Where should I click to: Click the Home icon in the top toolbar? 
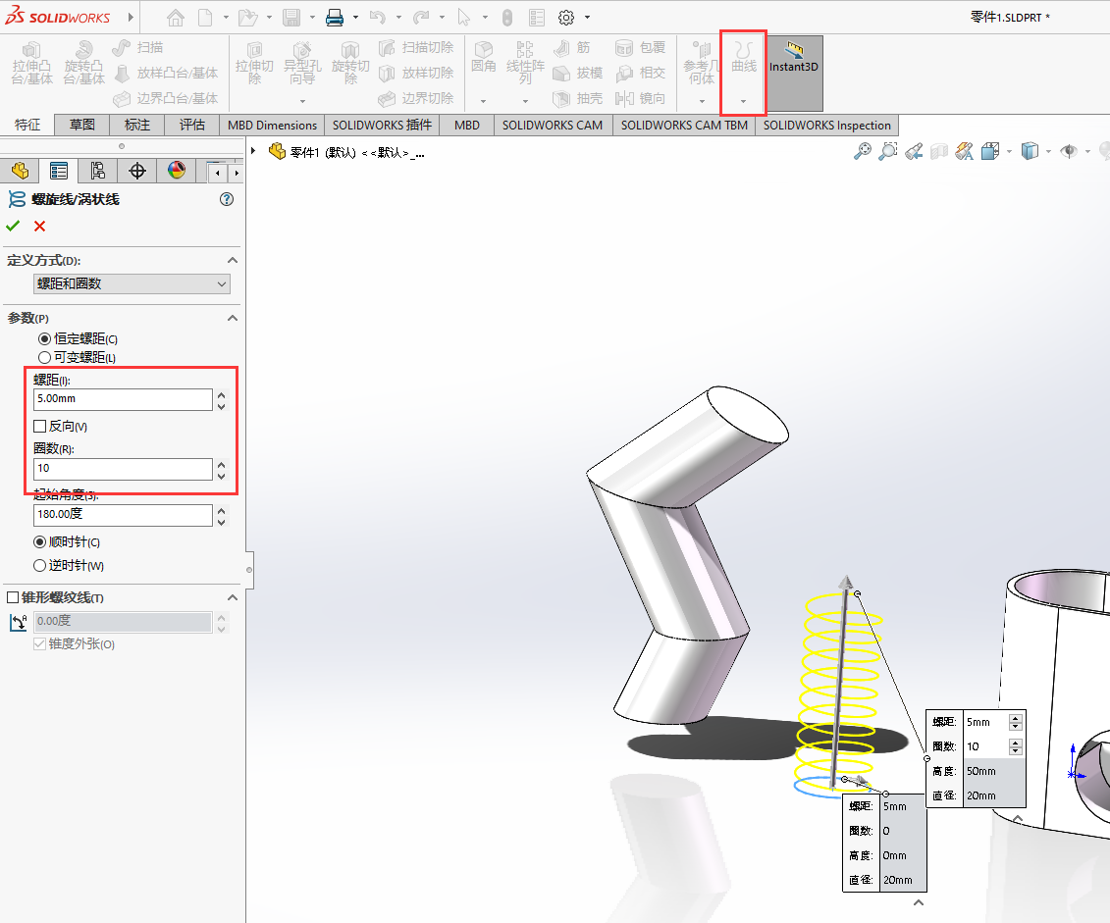click(176, 18)
